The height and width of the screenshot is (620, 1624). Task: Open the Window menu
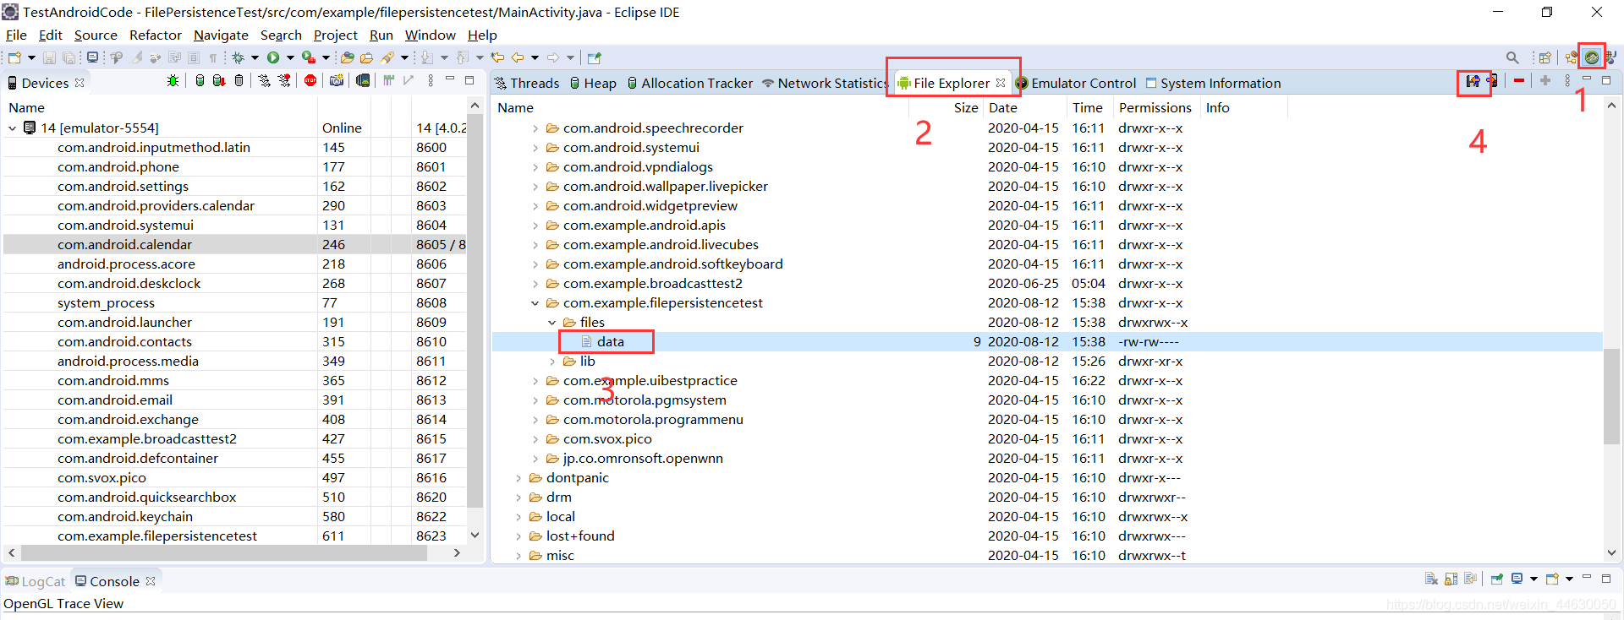tap(430, 35)
